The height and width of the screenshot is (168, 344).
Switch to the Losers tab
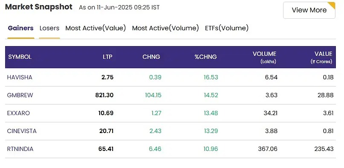click(x=49, y=28)
